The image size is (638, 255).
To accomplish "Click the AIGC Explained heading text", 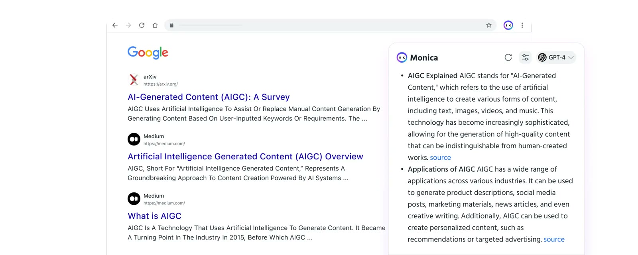I will click(x=433, y=76).
